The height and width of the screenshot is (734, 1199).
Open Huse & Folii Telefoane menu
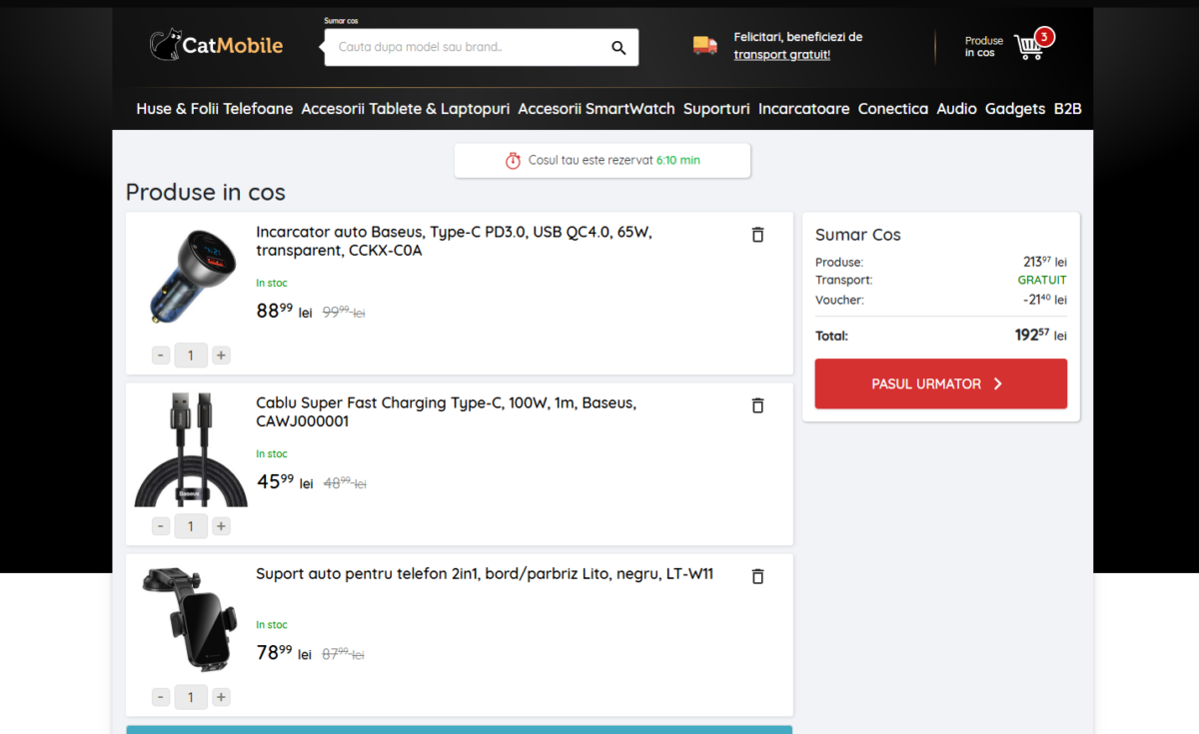pyautogui.click(x=215, y=109)
